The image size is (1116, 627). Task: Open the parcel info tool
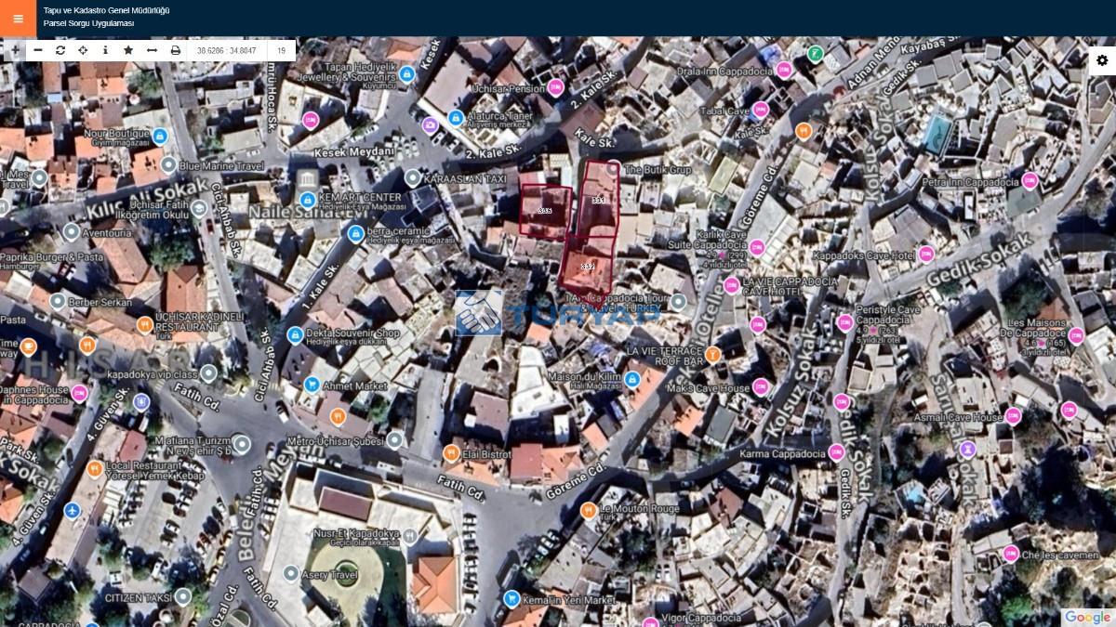pos(105,50)
